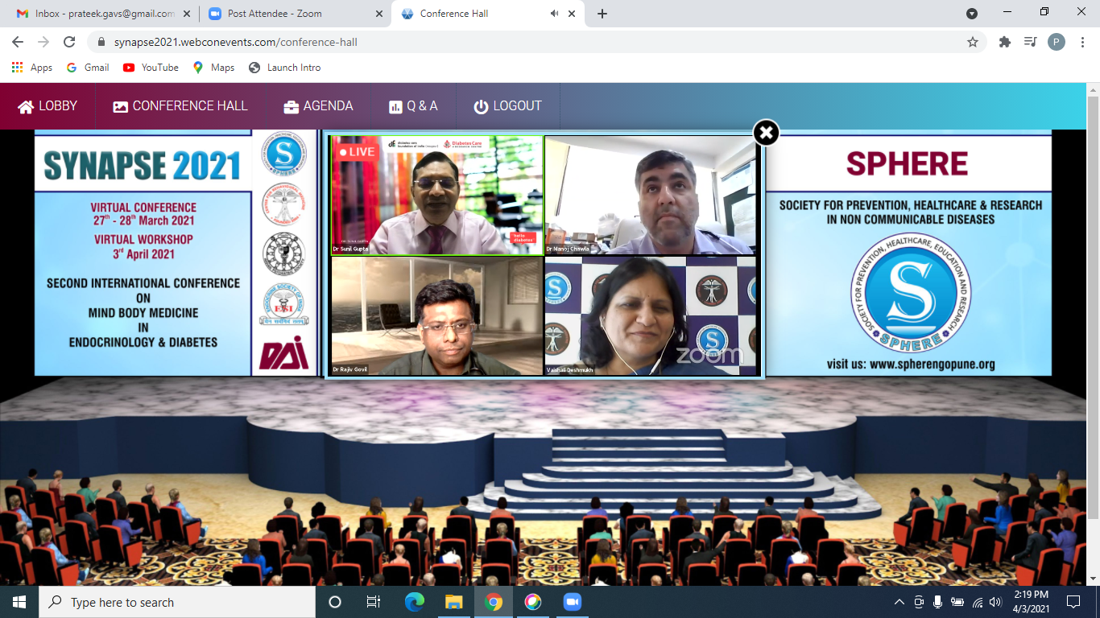Close the live video popup
Image resolution: width=1100 pixels, height=618 pixels.
766,133
